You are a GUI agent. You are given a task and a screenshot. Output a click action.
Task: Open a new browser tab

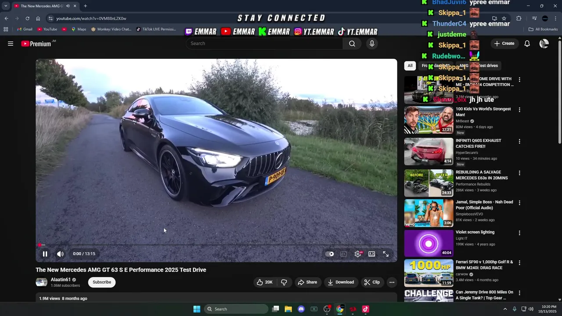(85, 6)
